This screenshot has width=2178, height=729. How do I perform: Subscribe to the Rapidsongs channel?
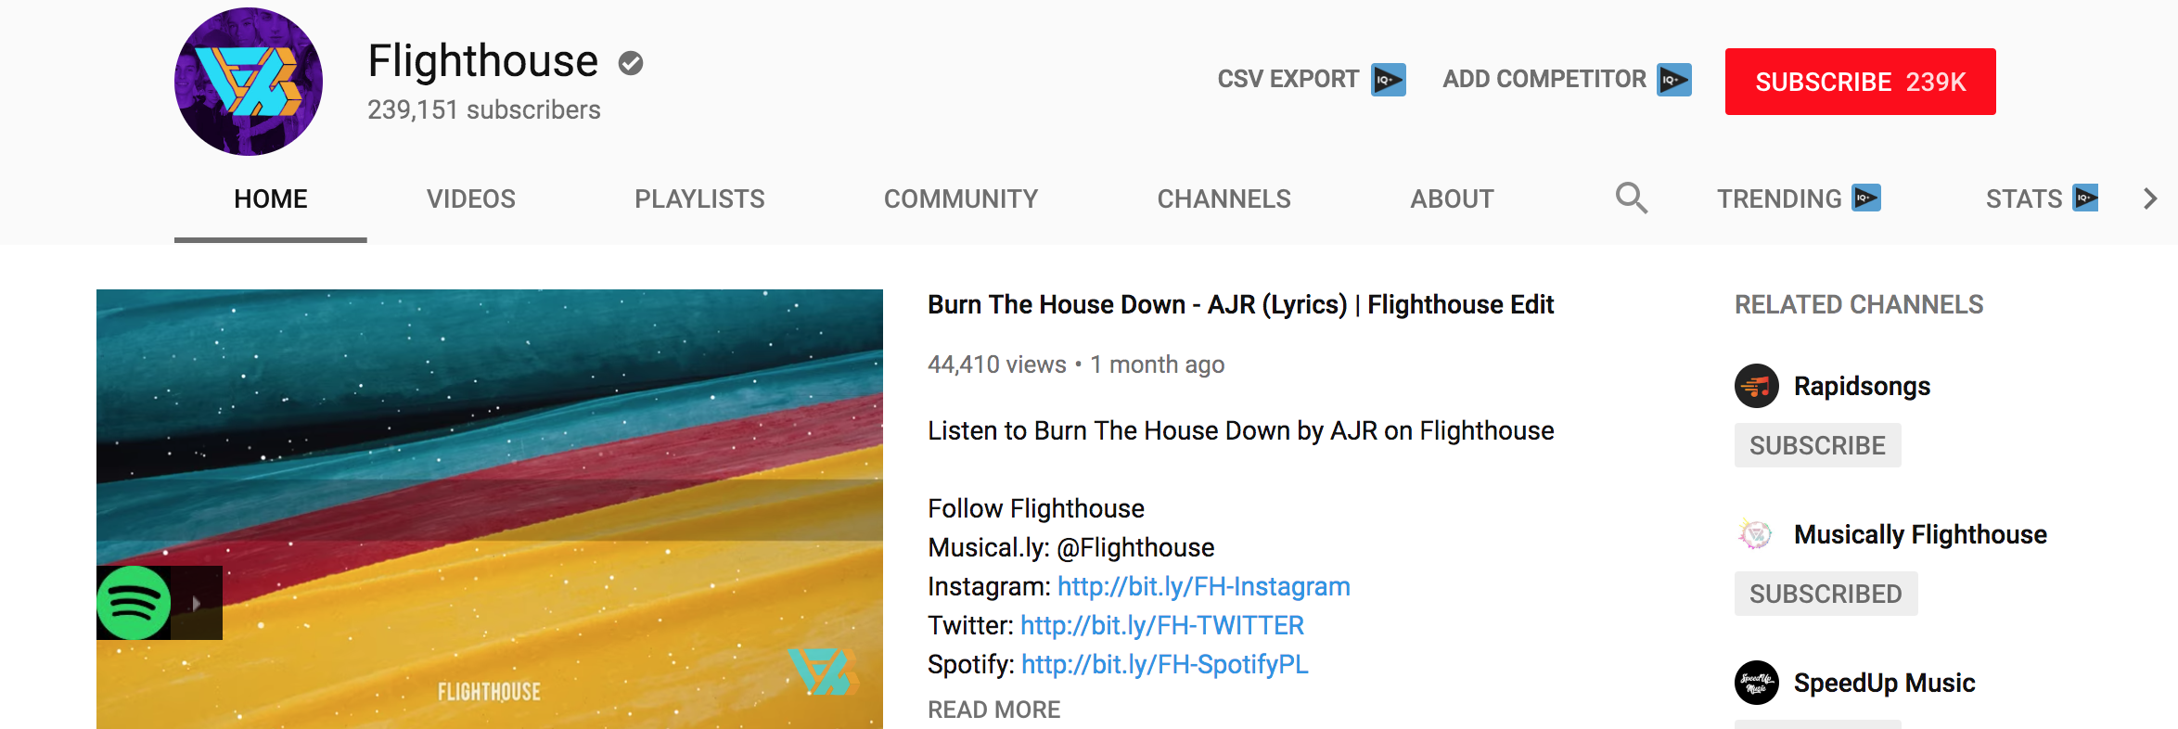click(x=1817, y=445)
